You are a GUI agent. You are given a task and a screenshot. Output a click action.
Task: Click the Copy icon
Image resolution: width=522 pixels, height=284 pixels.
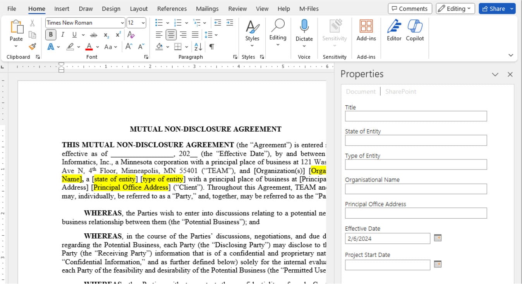[33, 35]
